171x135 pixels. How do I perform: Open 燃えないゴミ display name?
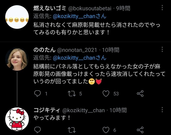pyautogui.click(x=50, y=8)
